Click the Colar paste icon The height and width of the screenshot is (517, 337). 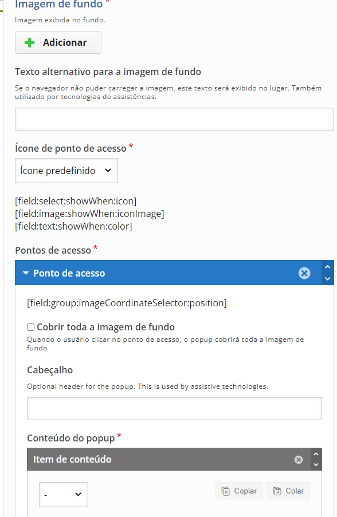(277, 491)
